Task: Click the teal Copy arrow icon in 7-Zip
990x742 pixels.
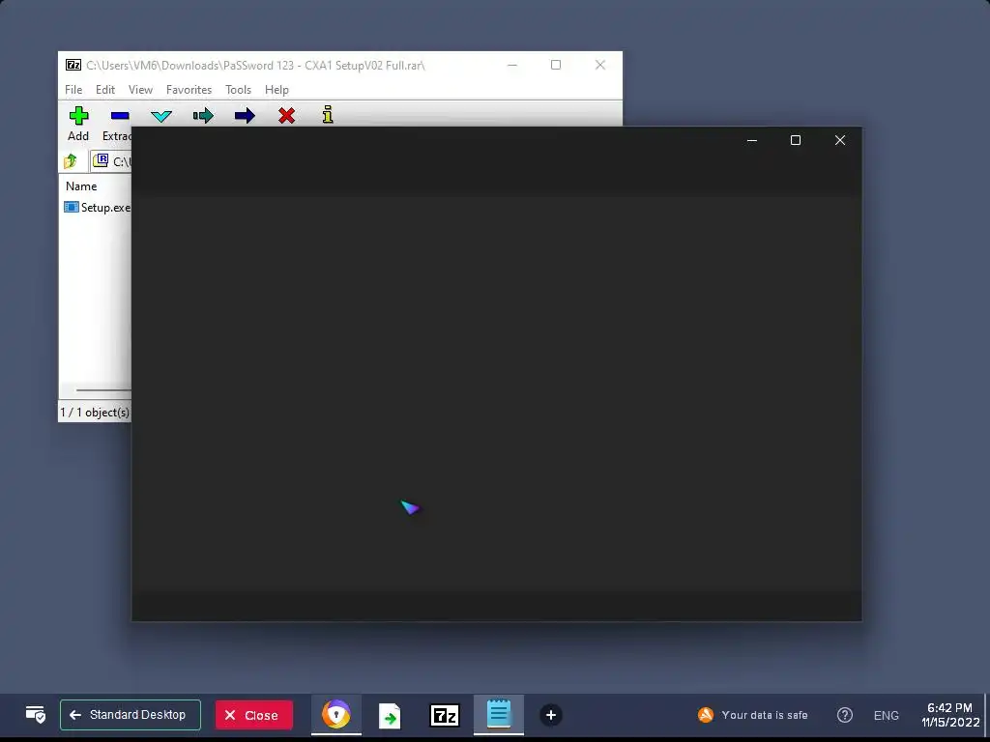Action: (x=203, y=116)
